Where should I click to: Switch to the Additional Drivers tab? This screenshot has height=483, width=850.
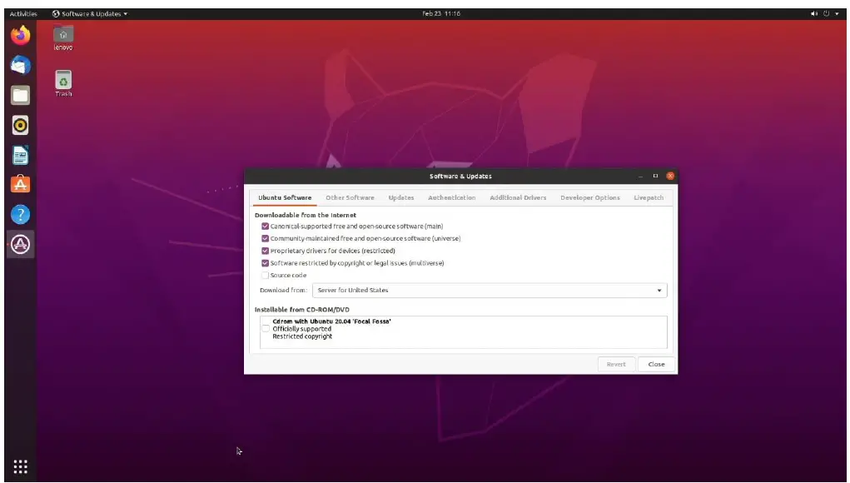pyautogui.click(x=519, y=197)
